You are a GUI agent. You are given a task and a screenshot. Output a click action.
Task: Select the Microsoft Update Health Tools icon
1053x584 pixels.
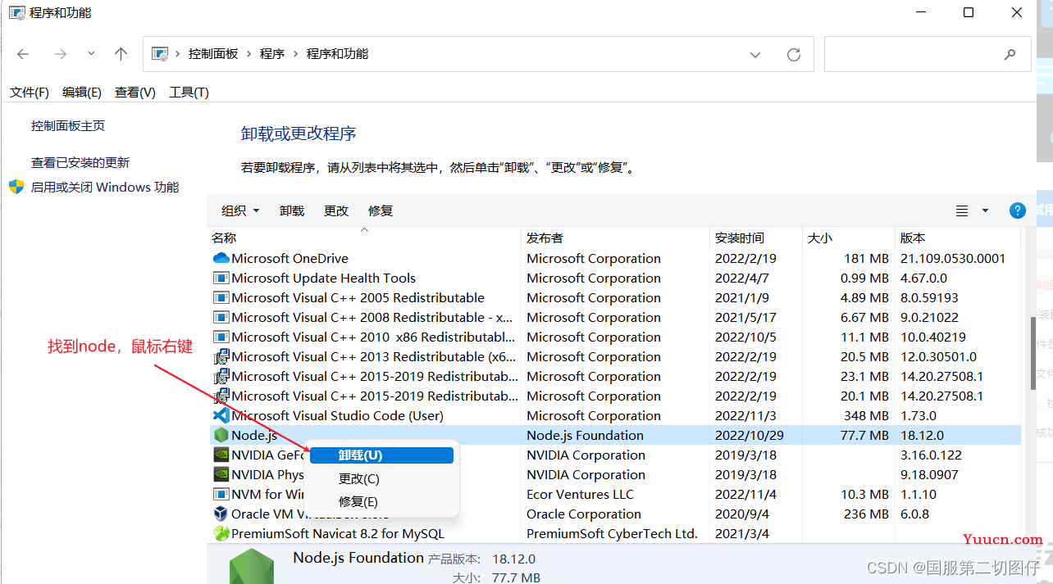(221, 278)
